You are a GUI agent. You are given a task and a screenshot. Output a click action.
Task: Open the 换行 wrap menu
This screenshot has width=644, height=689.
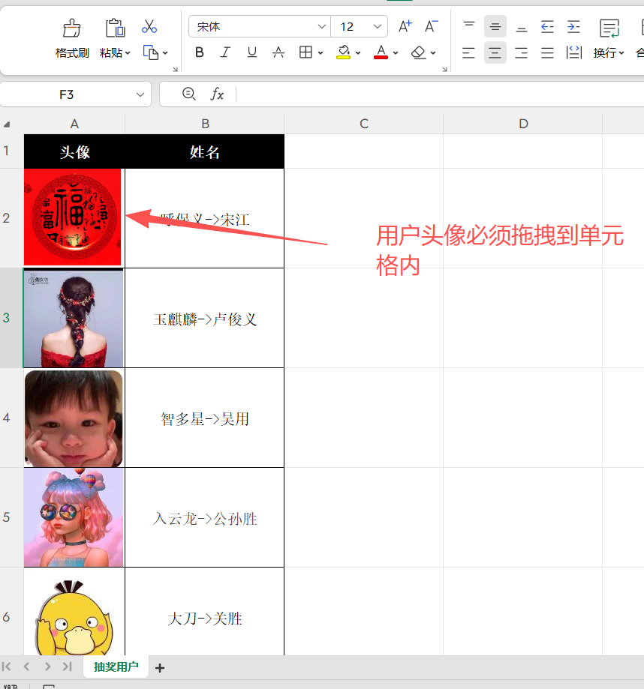click(608, 52)
